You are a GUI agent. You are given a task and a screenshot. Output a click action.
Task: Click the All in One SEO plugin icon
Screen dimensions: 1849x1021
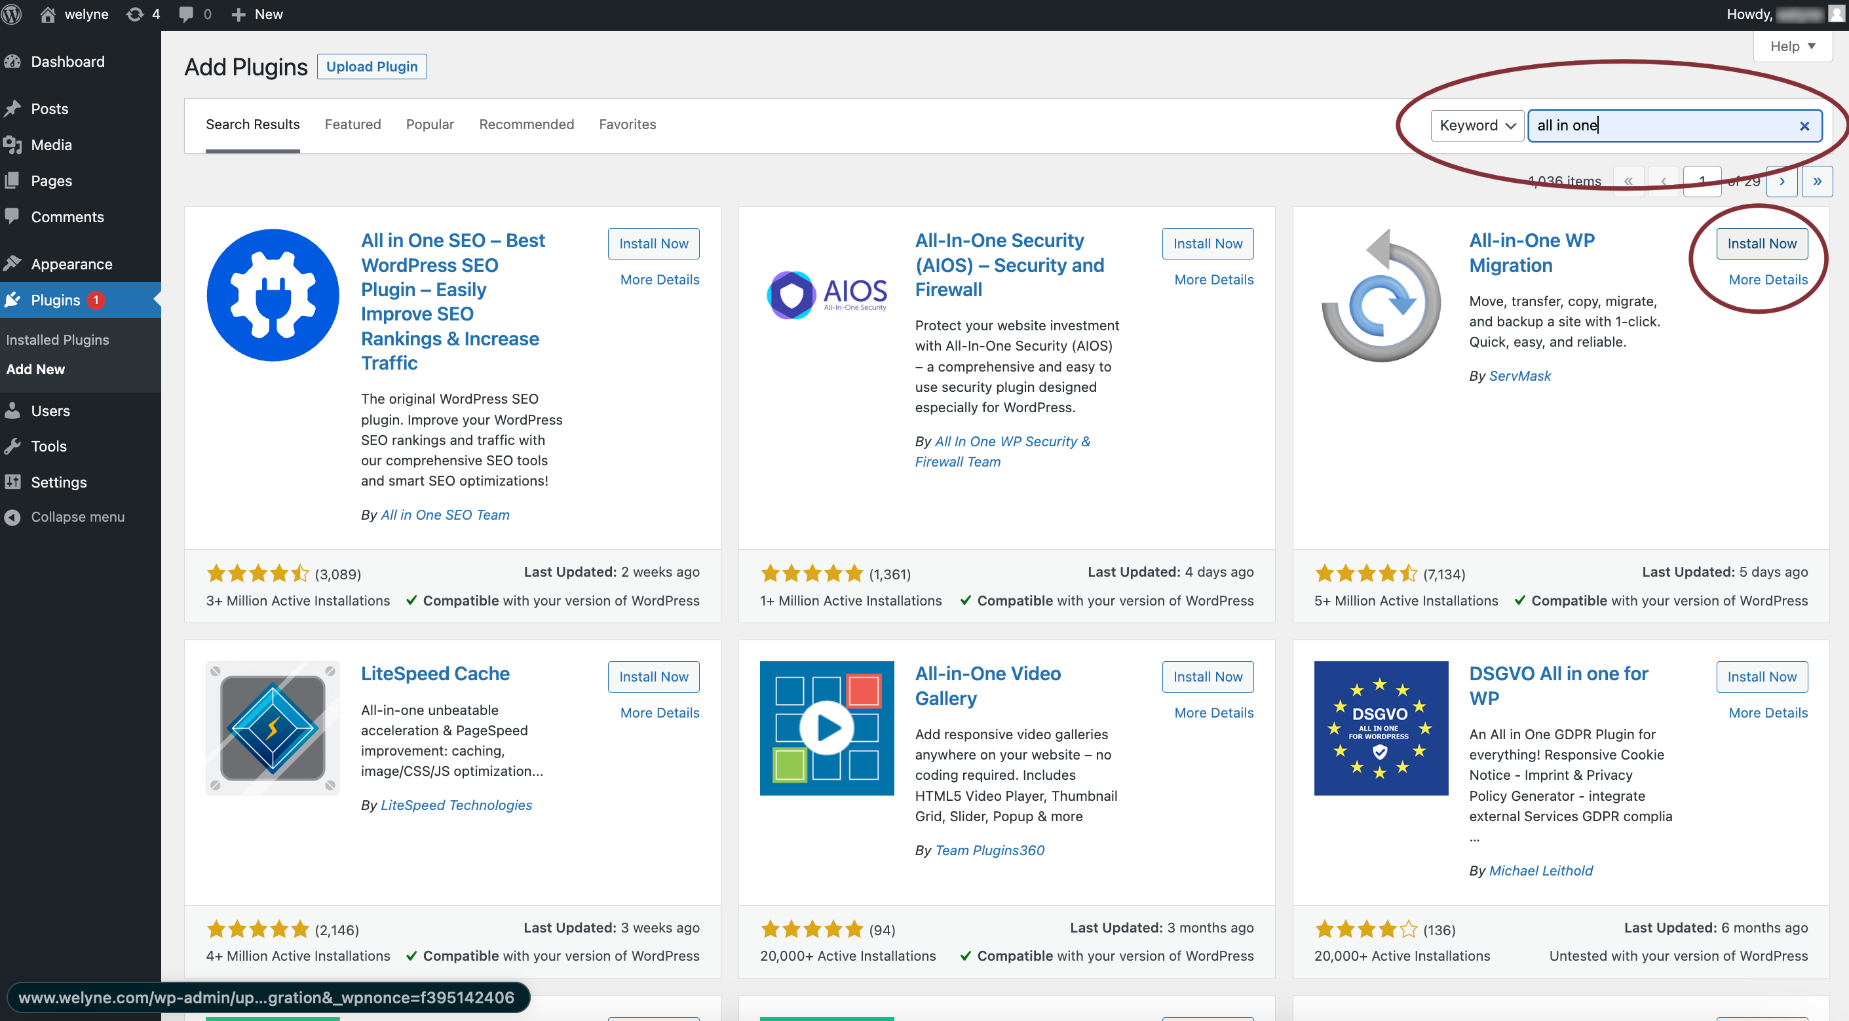click(x=273, y=295)
